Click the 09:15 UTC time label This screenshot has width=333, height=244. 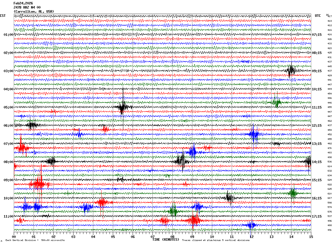tap(317, 71)
